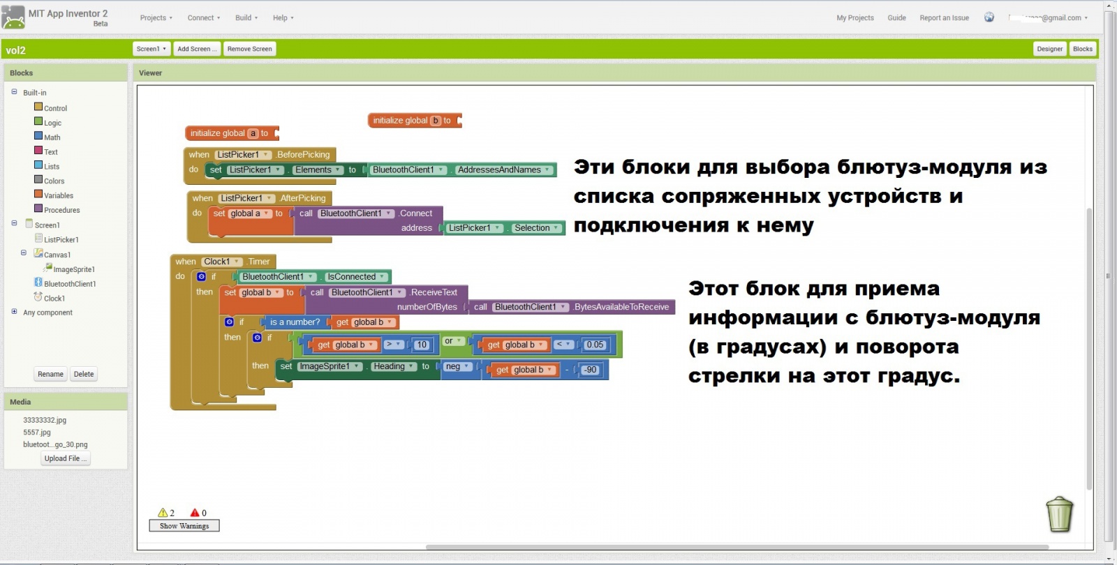
Task: Click the Remove Screen button
Action: (x=249, y=49)
